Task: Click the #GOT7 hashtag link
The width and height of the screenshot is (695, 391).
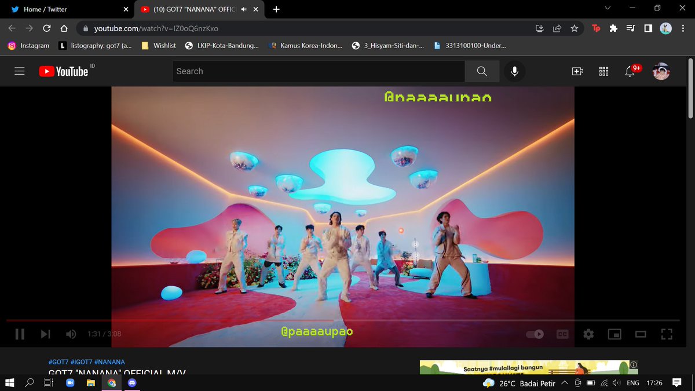Action: 58,362
